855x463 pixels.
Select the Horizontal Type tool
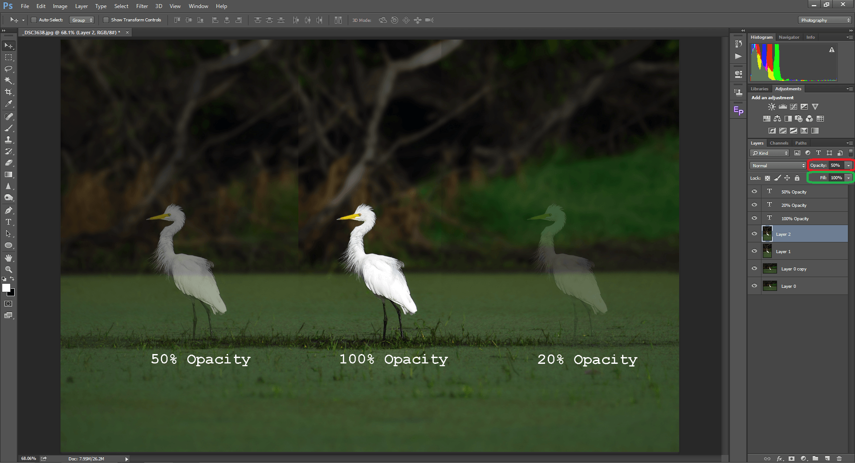click(x=8, y=222)
